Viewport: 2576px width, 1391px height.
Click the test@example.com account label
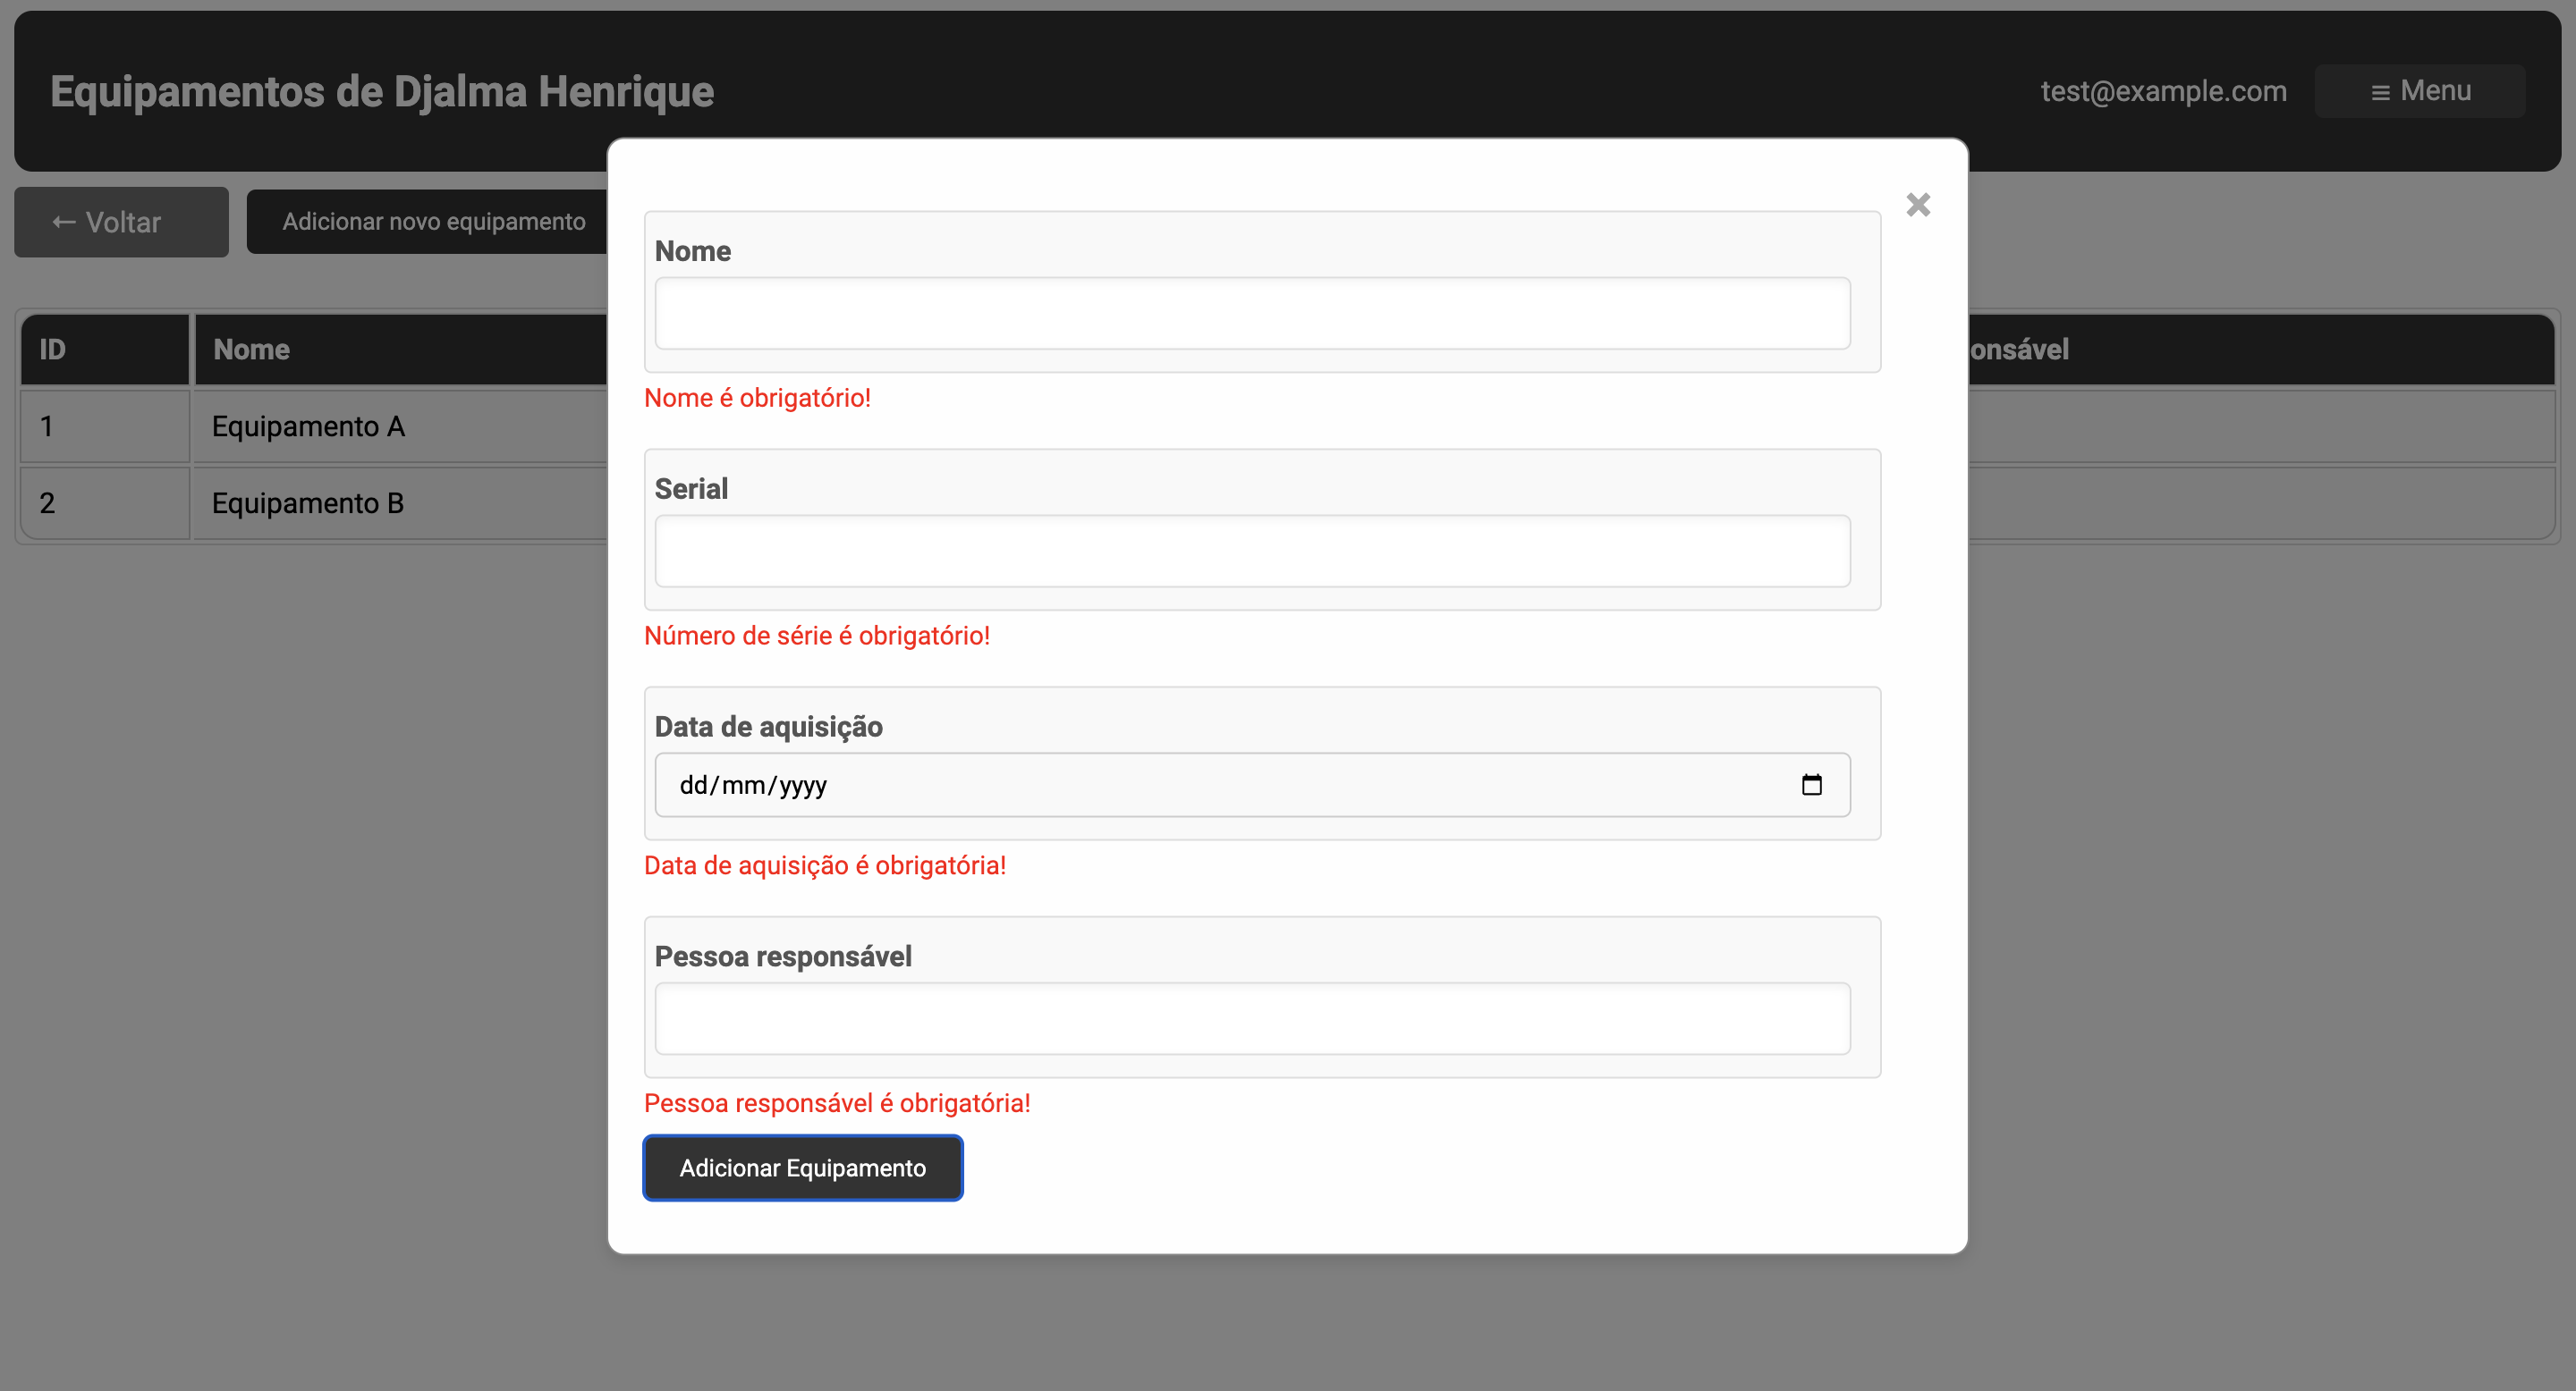pos(2163,90)
